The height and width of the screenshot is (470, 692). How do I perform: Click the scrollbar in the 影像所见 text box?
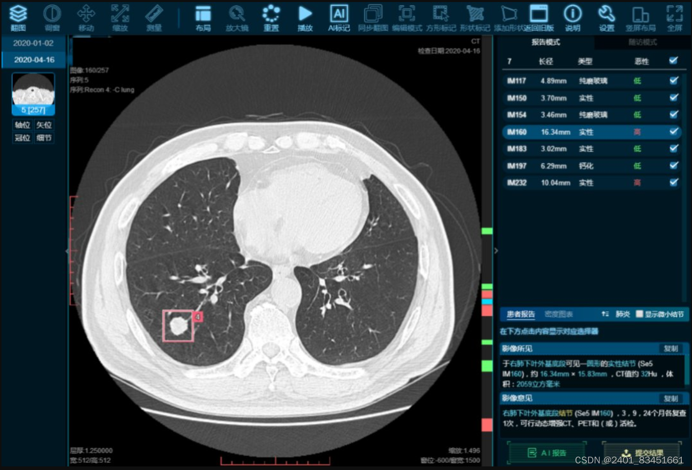687,370
